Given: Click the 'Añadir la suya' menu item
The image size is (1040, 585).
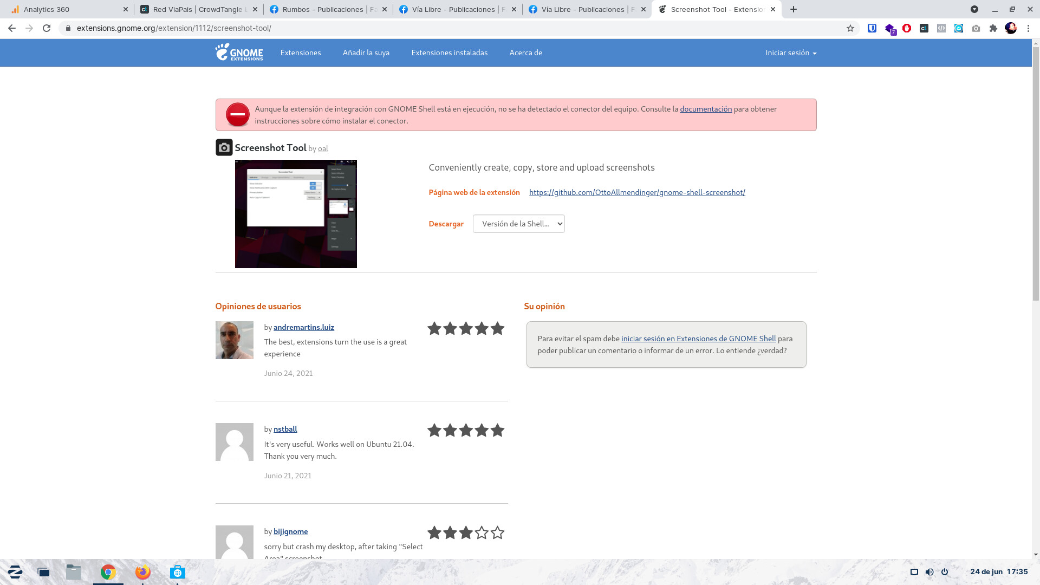Looking at the screenshot, I should click(366, 52).
